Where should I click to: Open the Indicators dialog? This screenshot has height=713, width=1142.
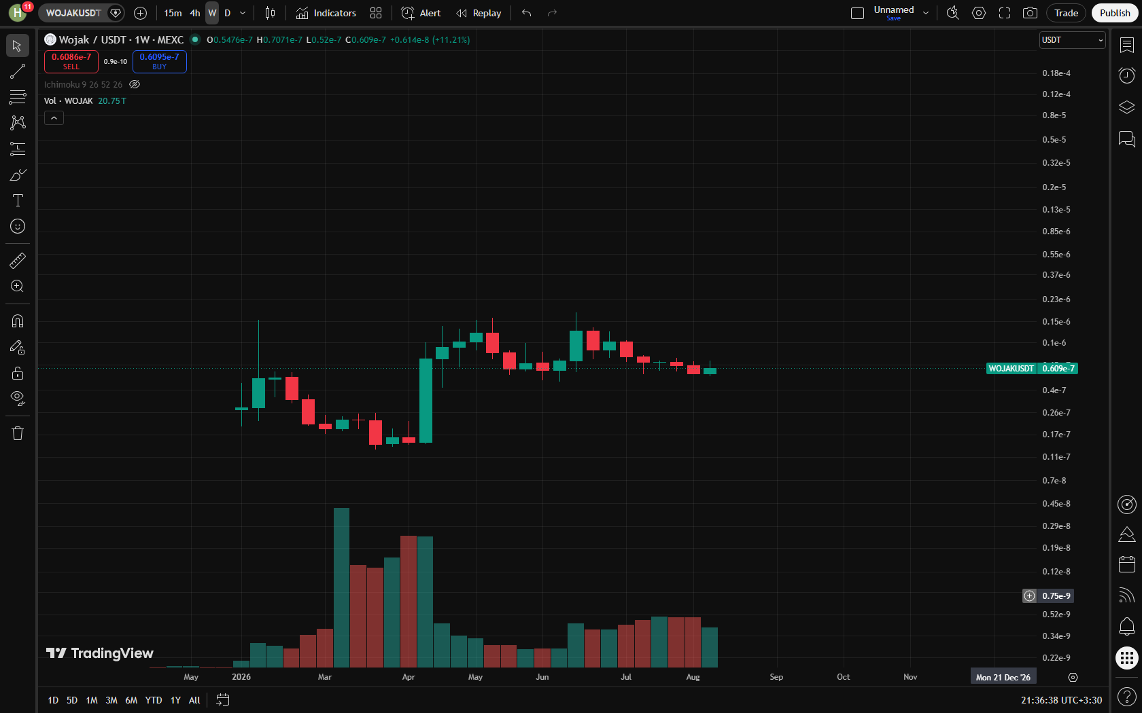tap(326, 13)
